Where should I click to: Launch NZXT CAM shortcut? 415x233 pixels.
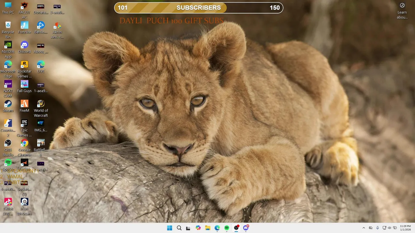(8, 89)
